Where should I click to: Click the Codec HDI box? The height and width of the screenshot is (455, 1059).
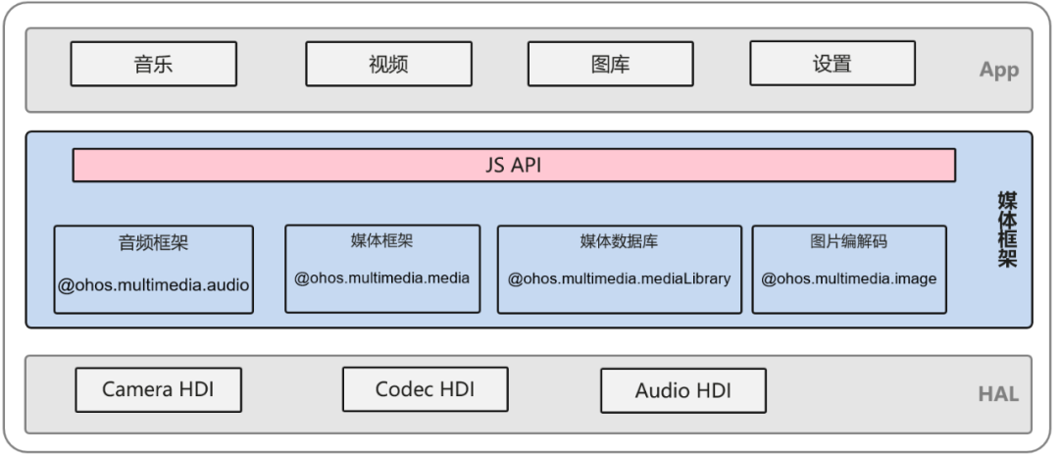point(425,389)
